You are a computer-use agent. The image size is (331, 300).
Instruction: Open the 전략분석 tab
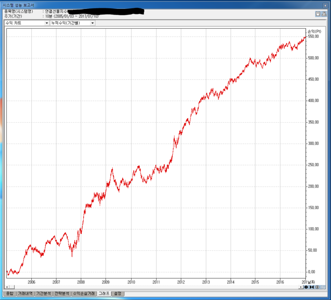pyautogui.click(x=62, y=293)
